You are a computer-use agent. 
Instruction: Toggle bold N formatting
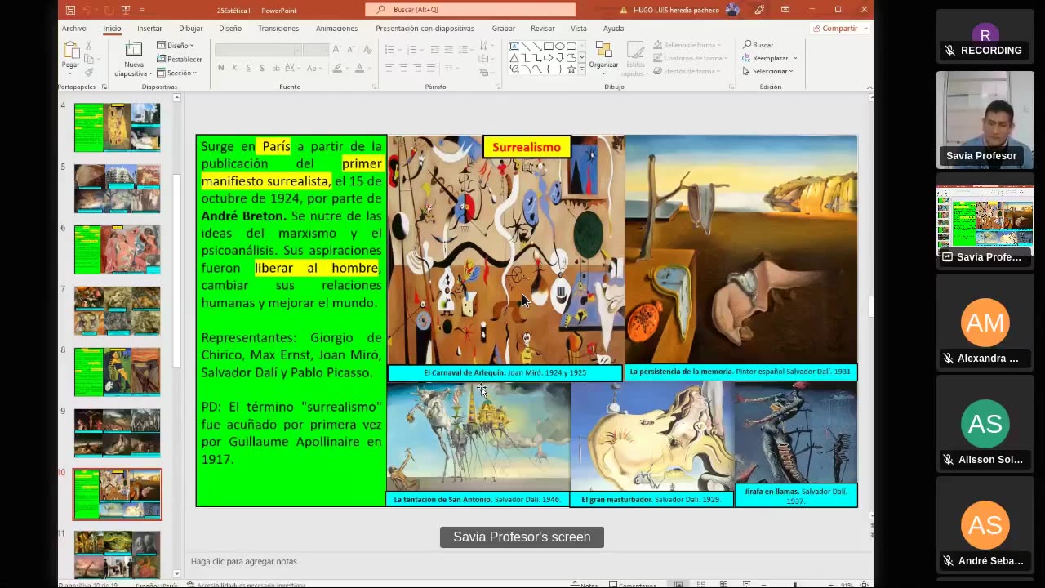[220, 68]
